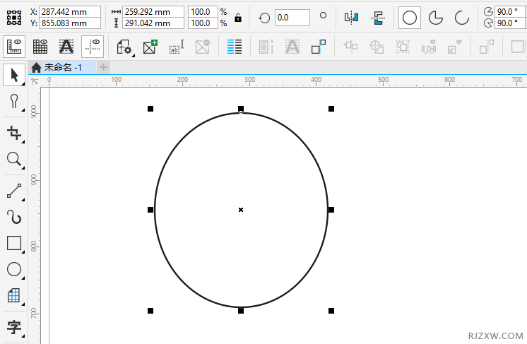The width and height of the screenshot is (527, 344).
Task: Expand the options gear dropdown
Action: tap(124, 47)
